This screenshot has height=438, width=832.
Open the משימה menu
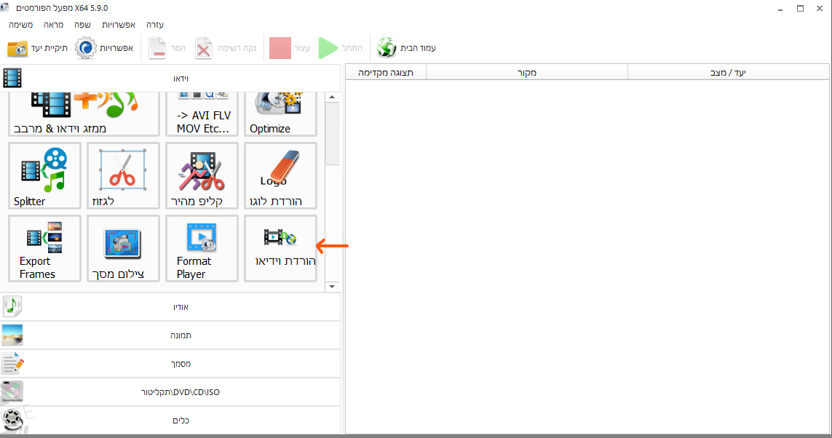[x=20, y=25]
